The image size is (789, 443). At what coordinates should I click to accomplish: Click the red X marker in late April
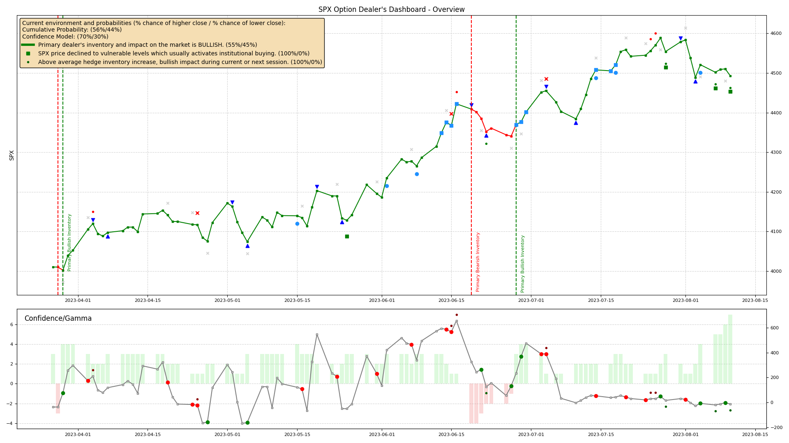[x=197, y=213]
